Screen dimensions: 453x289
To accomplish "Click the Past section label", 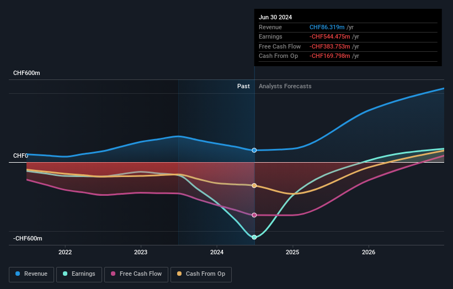I will coord(243,86).
